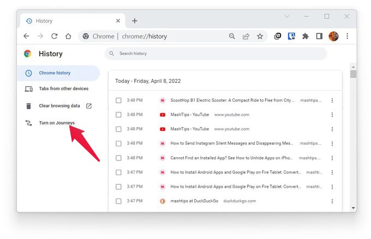Check the Unhide Apps on iPhone entry
The height and width of the screenshot is (239, 371).
coord(118,158)
